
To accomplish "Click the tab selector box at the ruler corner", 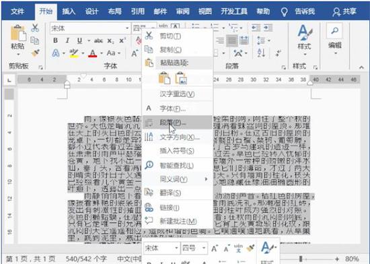I will click(9, 80).
